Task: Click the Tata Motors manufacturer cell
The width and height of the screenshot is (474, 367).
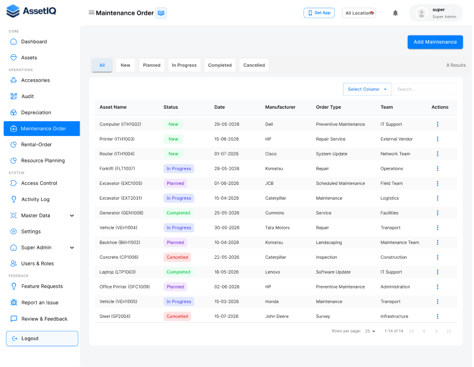Action: coord(277,228)
